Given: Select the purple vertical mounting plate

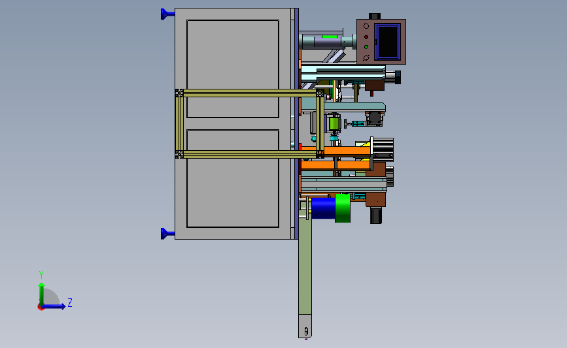Looking at the screenshot, I should coord(296,124).
